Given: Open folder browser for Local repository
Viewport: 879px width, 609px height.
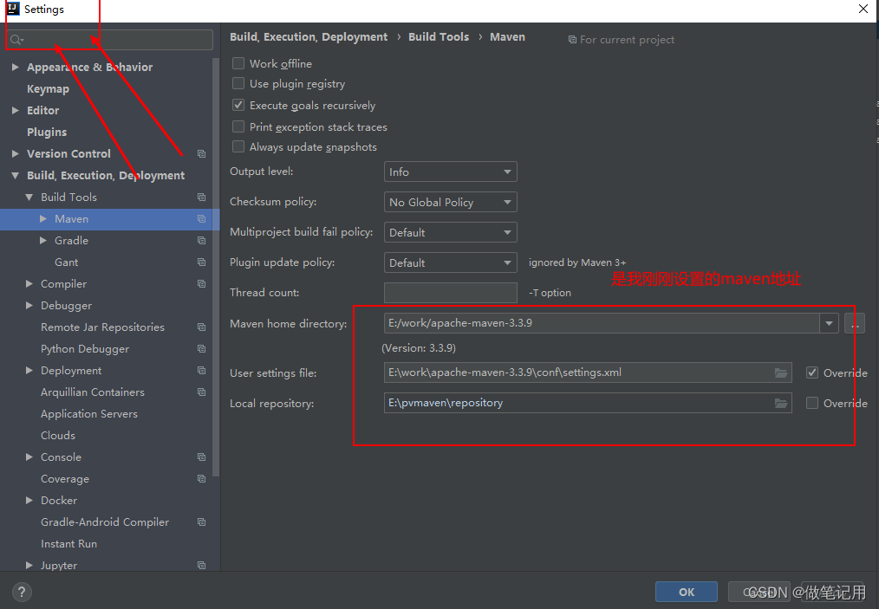Looking at the screenshot, I should (781, 403).
